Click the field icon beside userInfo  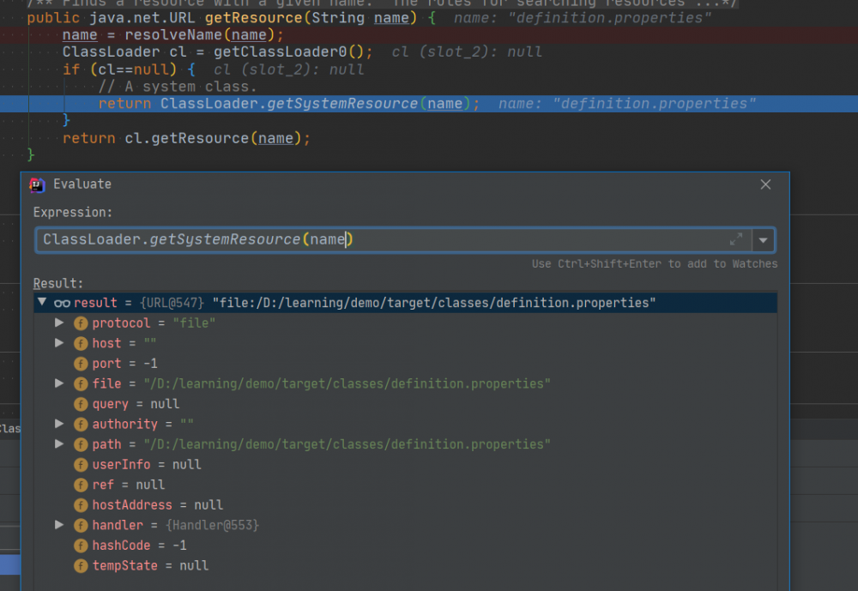80,464
